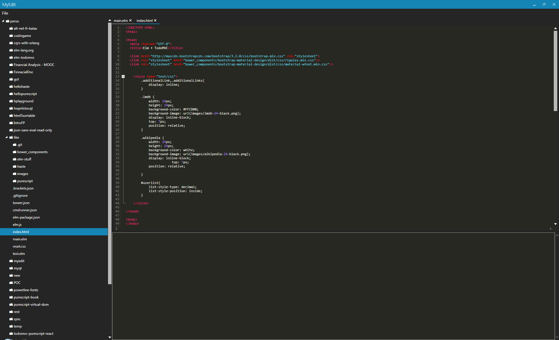This screenshot has height=340, width=559.
Task: Click the file tree scrollbar thumb
Action: click(x=110, y=153)
